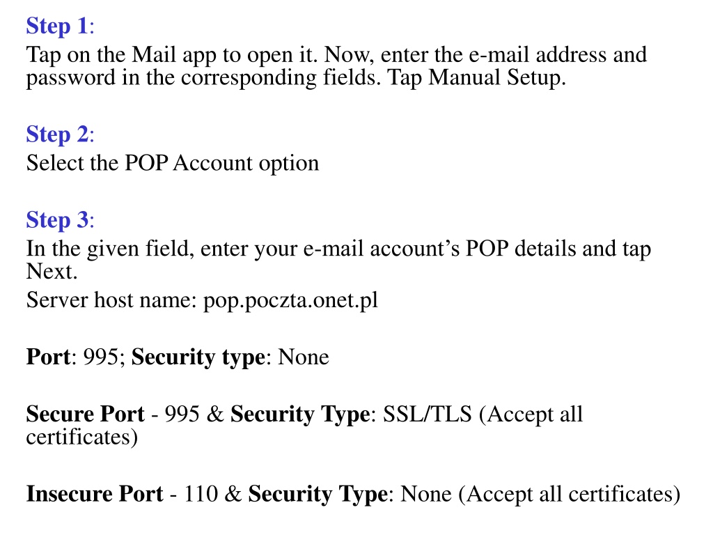This screenshot has width=713, height=535.
Task: Click the word 'certificates)' under Secure Port
Action: 82,437
